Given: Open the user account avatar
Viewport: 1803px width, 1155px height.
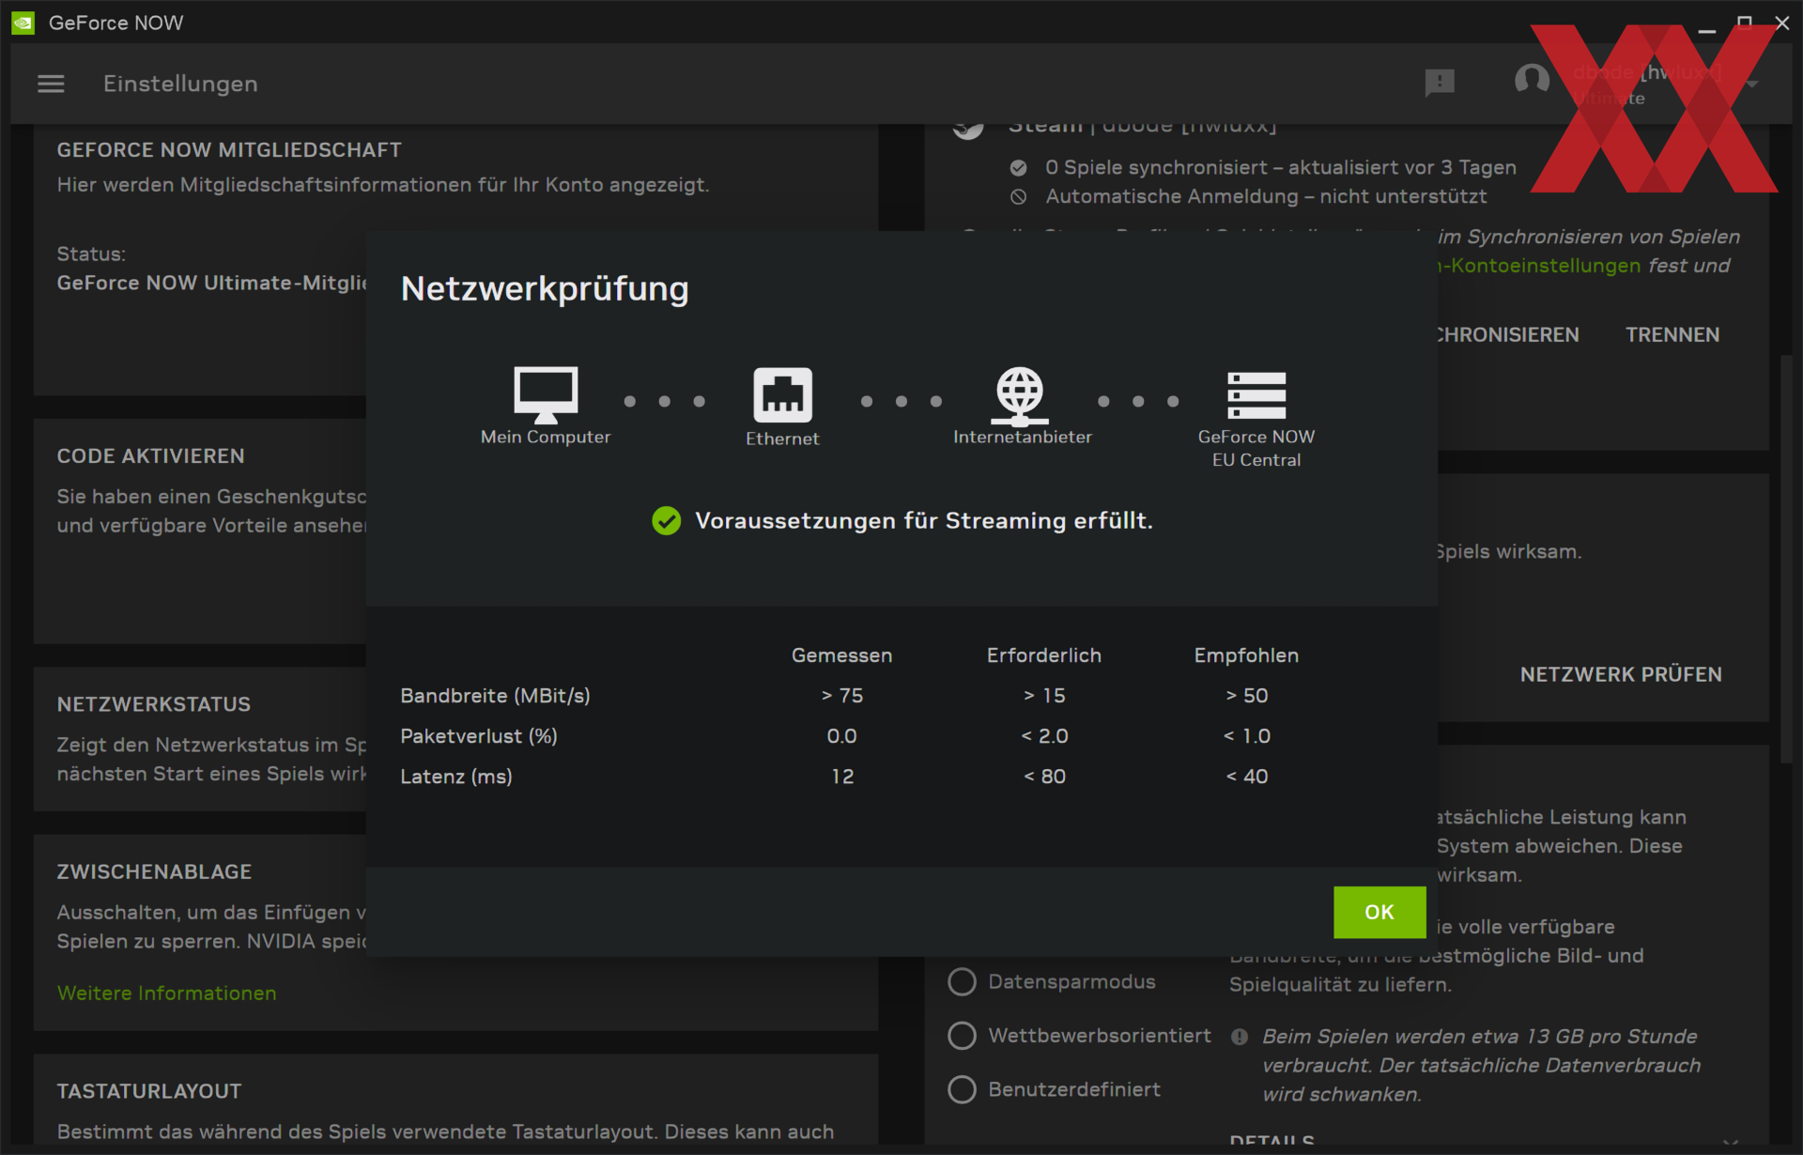Looking at the screenshot, I should (1532, 81).
